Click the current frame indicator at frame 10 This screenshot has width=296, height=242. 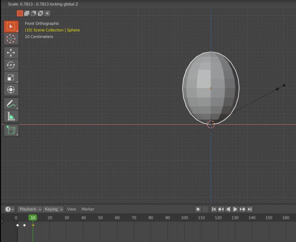pos(33,218)
